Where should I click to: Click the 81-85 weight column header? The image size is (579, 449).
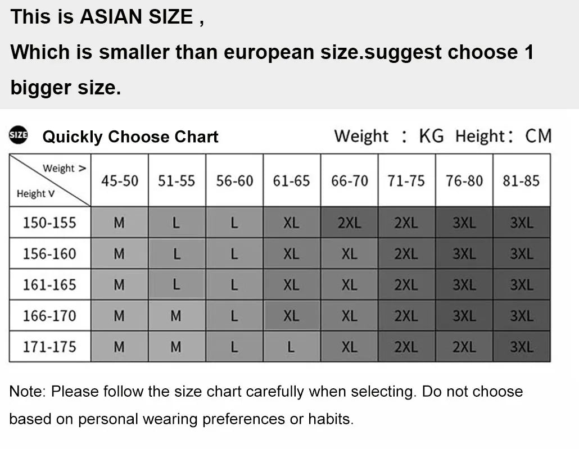pyautogui.click(x=521, y=181)
